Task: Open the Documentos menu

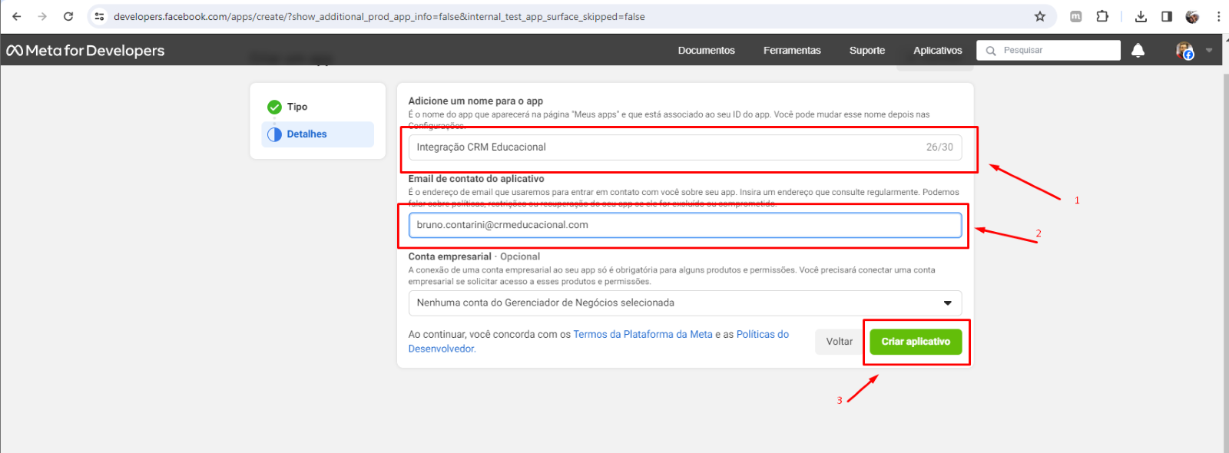Action: pos(706,51)
